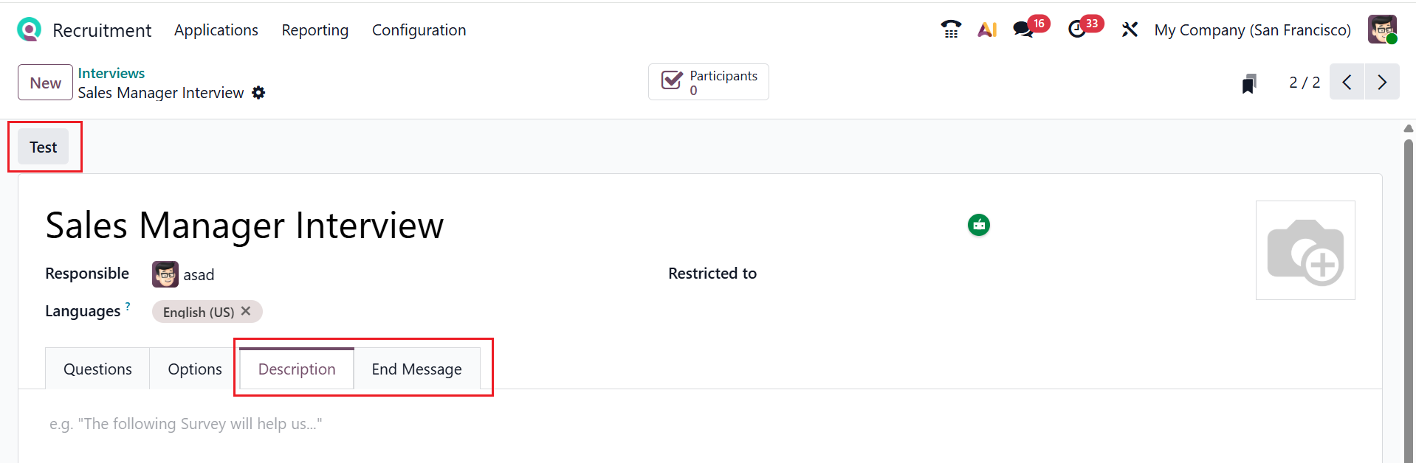Switch to the Questions tab
1416x463 pixels.
(x=97, y=369)
